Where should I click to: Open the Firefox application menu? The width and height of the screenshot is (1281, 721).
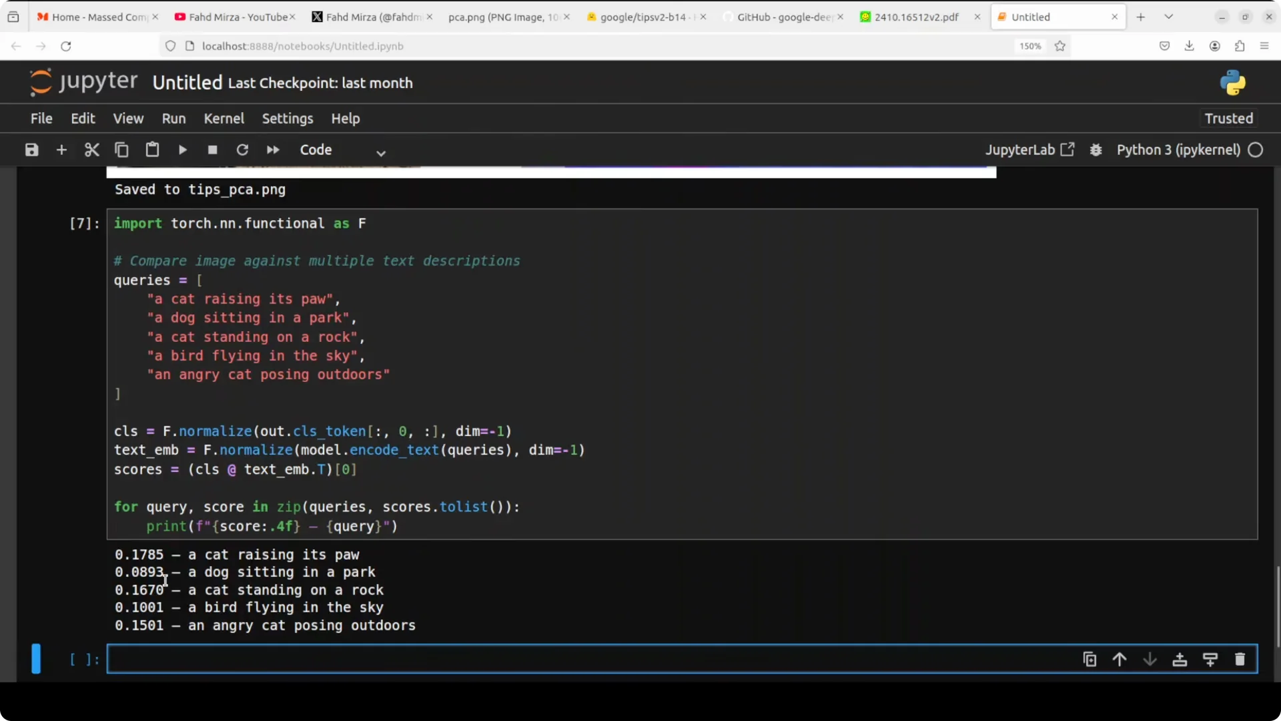(1264, 46)
